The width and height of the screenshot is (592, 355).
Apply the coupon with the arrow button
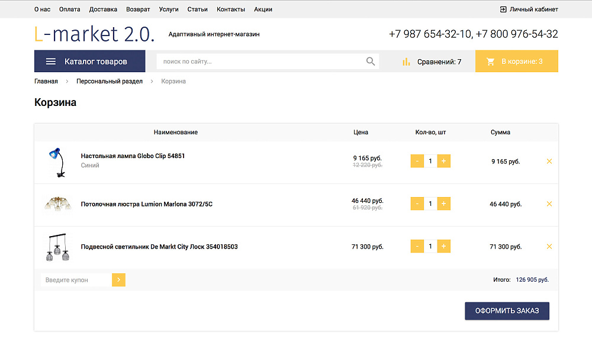[118, 279]
